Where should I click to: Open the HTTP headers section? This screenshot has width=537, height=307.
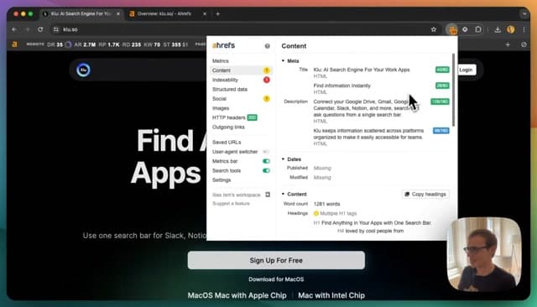click(x=228, y=117)
